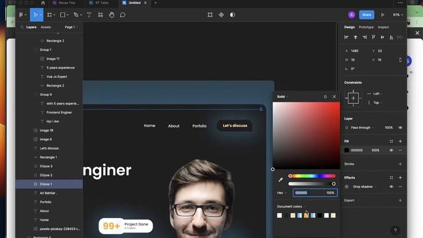
Task: Click Let's discuss button on canvas
Action: 235,126
